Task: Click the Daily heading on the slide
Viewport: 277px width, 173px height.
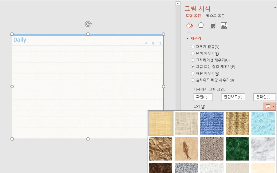Action: point(20,40)
